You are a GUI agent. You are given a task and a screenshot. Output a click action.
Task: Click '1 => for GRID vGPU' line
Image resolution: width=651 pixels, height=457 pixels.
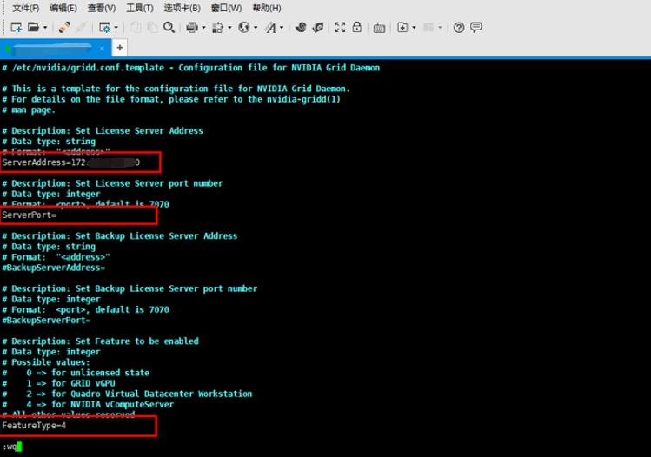pos(58,383)
